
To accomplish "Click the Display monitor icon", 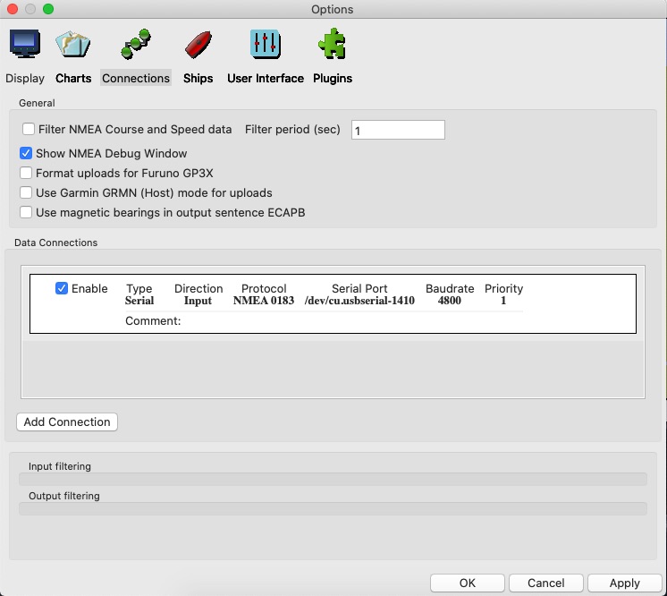I will [x=24, y=44].
